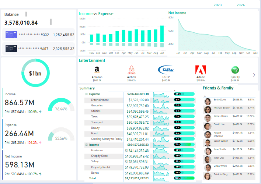Click the 266.44M expense value
This screenshot has height=184, width=261.
(19, 134)
